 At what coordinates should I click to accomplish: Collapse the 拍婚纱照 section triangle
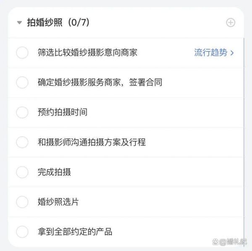coord(19,23)
